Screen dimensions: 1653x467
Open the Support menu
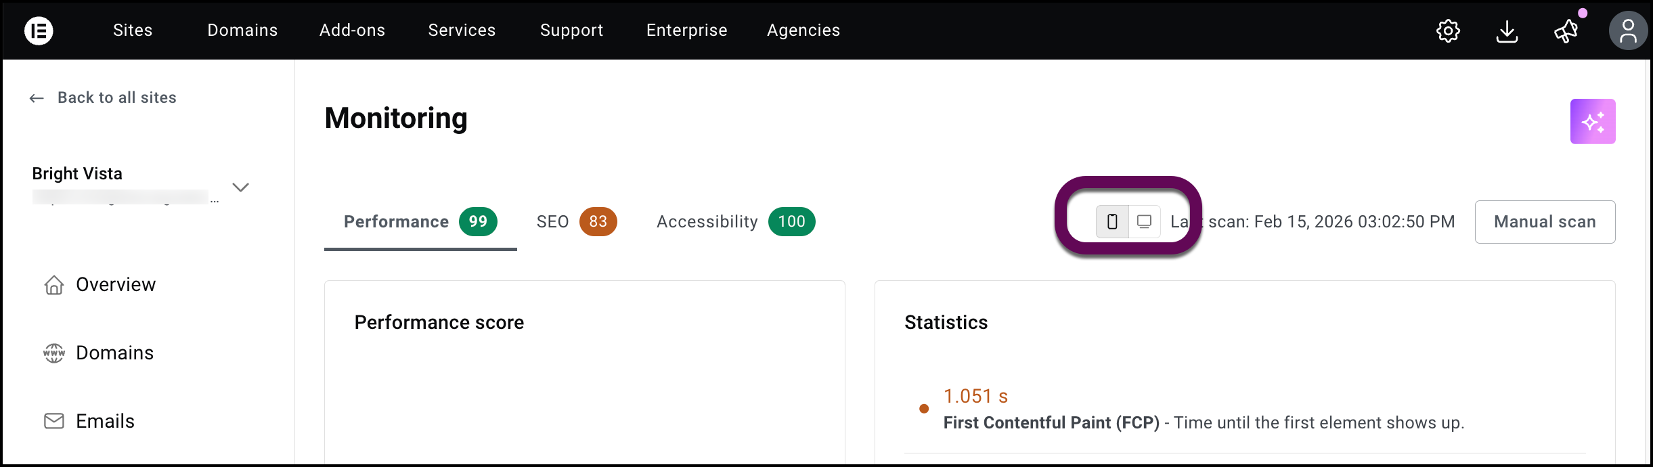(x=571, y=30)
